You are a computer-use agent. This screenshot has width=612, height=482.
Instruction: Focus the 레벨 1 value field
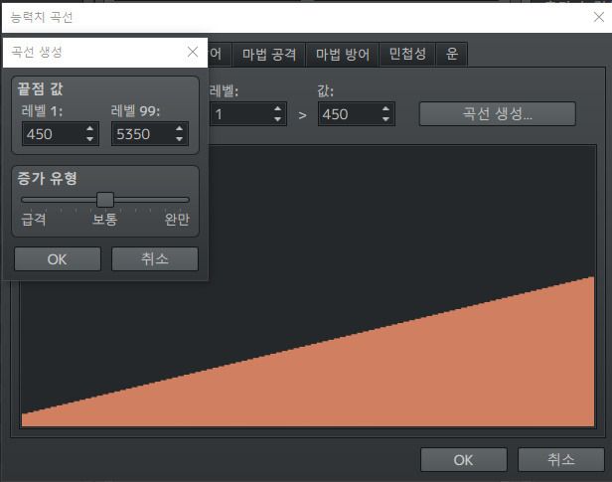(53, 134)
